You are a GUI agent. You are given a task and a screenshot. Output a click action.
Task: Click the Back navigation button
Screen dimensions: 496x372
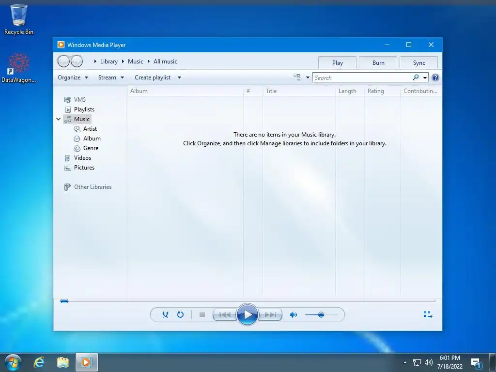[x=63, y=61]
